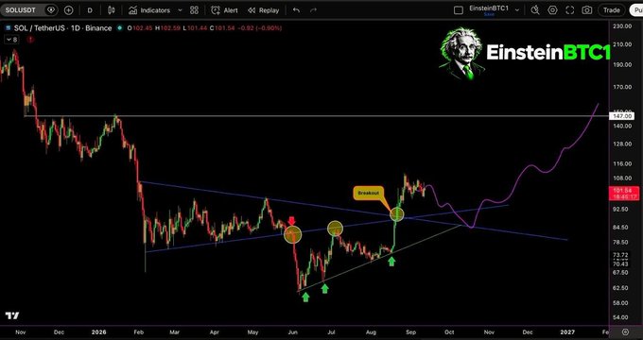Click 170.00 on the price axis
Image resolution: width=643 pixels, height=340 pixels.
[x=621, y=87]
